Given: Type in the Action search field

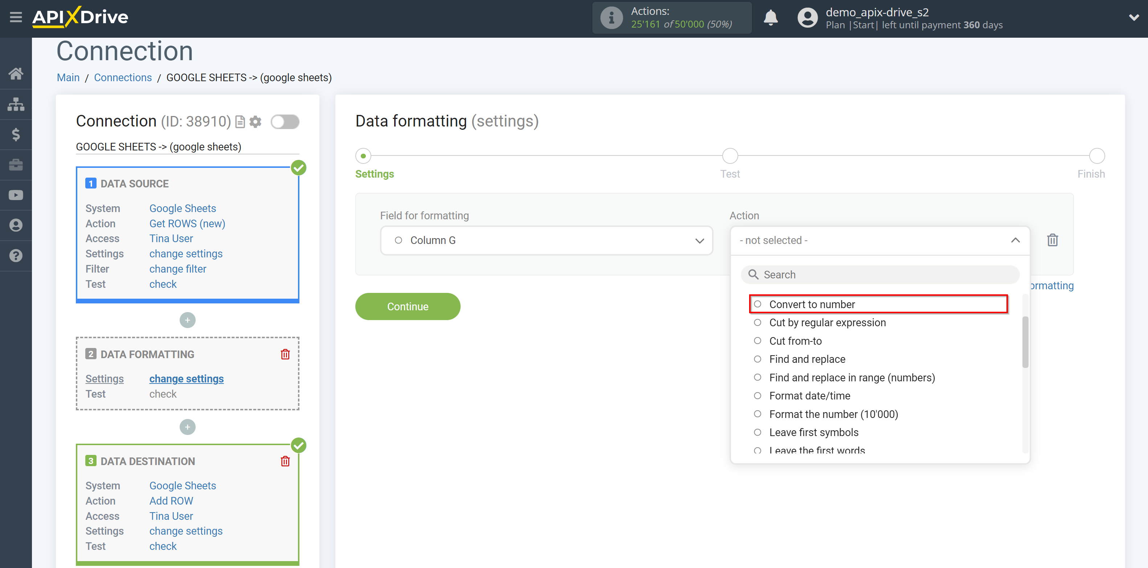Looking at the screenshot, I should (879, 275).
